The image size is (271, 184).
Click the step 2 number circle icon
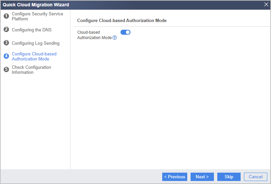[6, 29]
